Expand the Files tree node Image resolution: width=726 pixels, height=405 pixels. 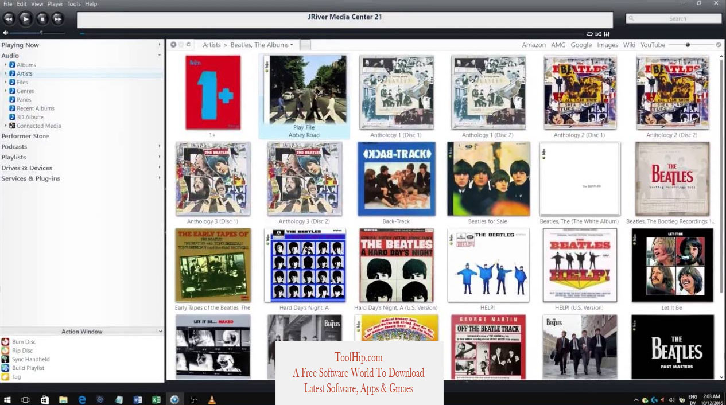pyautogui.click(x=6, y=82)
